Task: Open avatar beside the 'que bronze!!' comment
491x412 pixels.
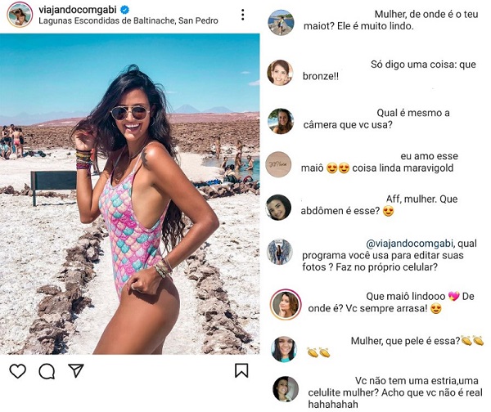Action: coord(281,72)
